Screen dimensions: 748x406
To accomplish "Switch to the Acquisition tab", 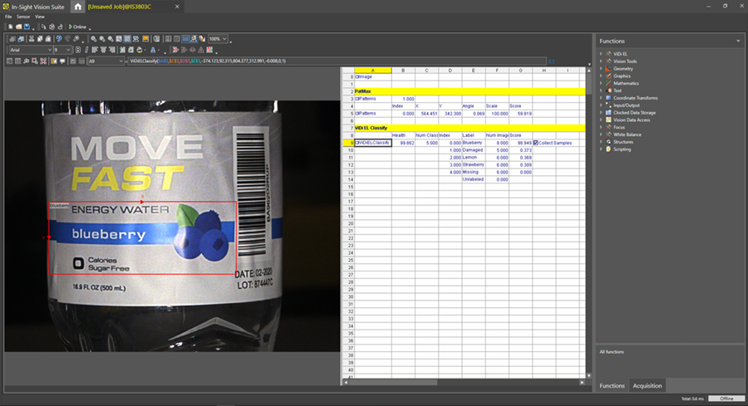I will tap(647, 385).
